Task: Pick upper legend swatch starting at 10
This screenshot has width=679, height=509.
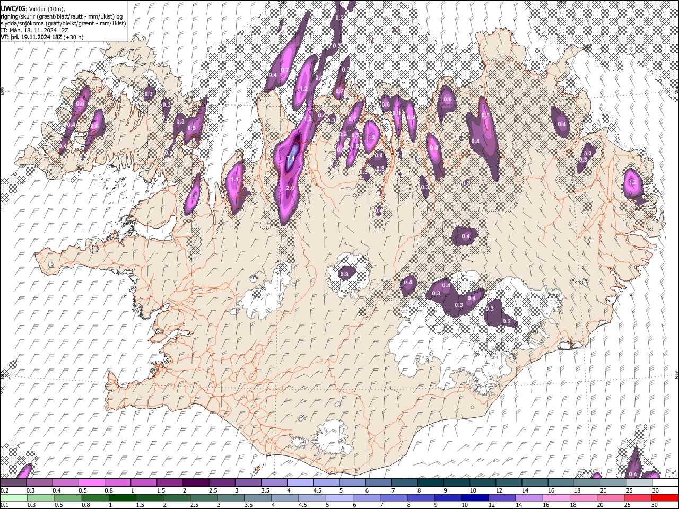Action: (x=482, y=483)
